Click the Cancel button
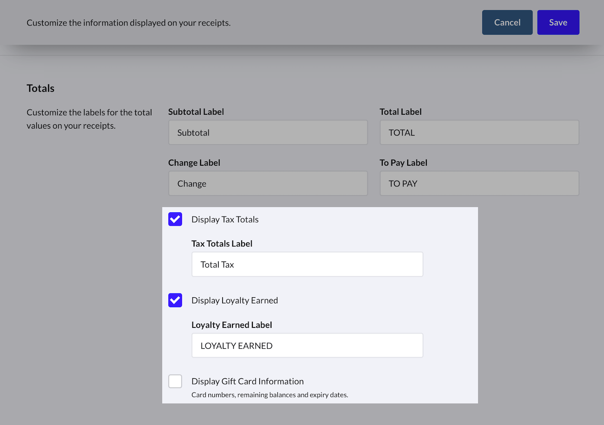This screenshot has height=425, width=604. click(507, 22)
